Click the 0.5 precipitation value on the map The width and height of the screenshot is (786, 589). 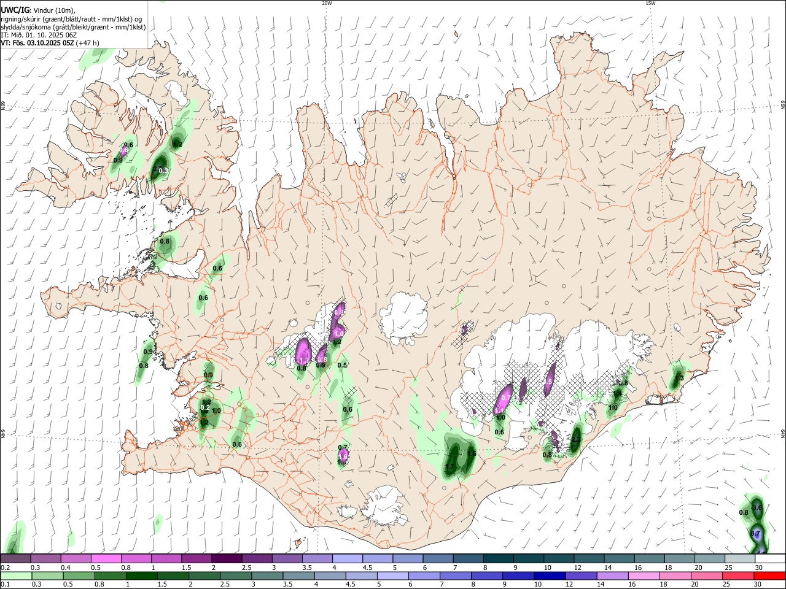pos(343,365)
